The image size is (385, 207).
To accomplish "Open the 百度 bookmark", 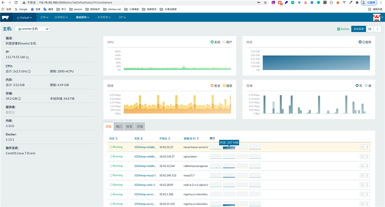I will pos(35,9).
